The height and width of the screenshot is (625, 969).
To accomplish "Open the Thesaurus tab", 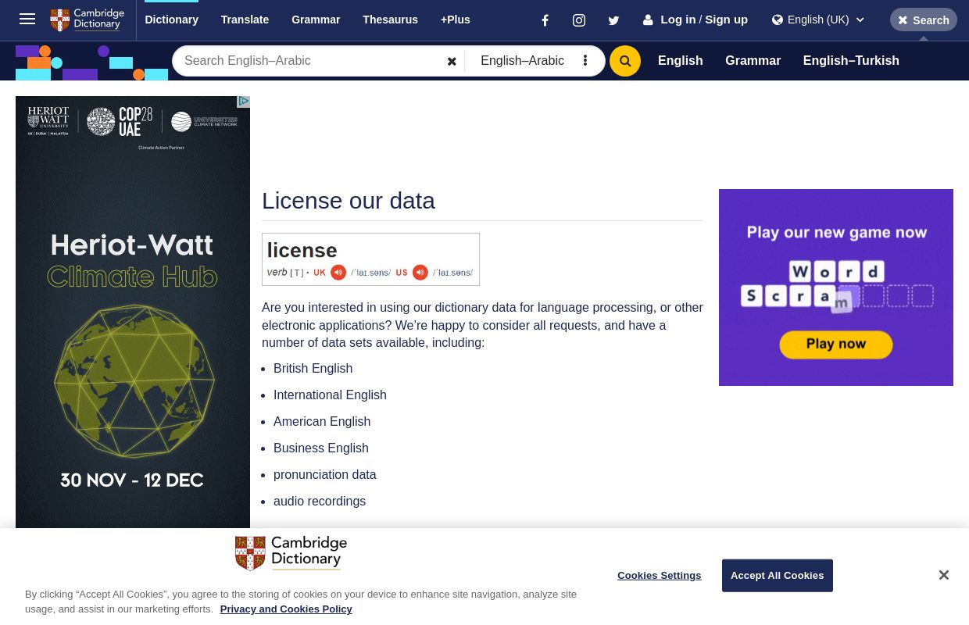I will 390,20.
